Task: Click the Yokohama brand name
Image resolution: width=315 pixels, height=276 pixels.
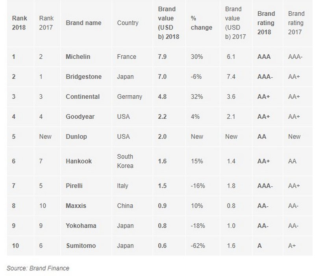Action: pos(81,226)
